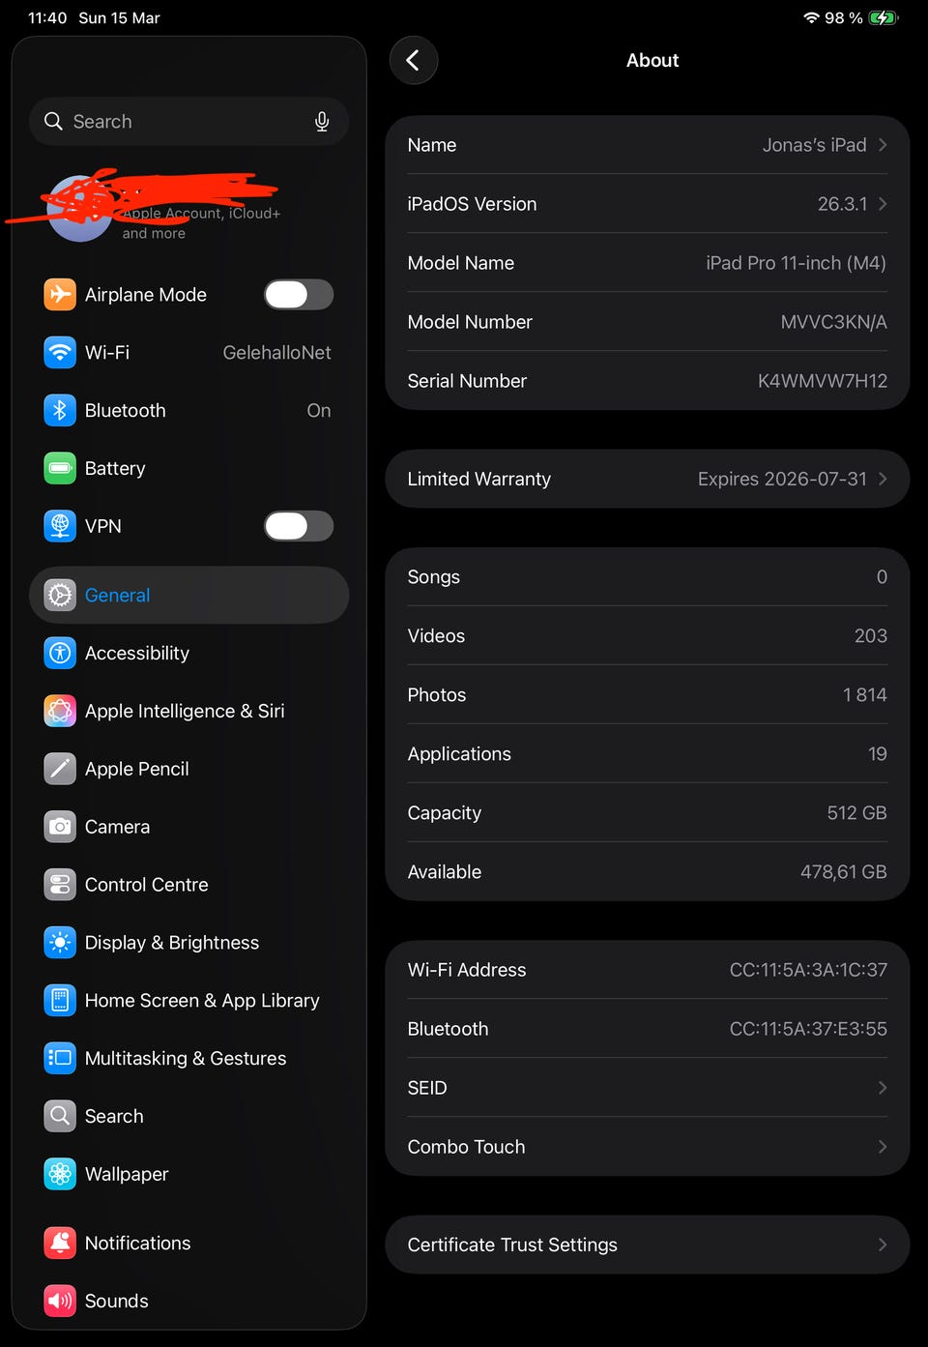Tap the Combo Touch label
Viewport: 928px width, 1347px height.
coord(466,1147)
